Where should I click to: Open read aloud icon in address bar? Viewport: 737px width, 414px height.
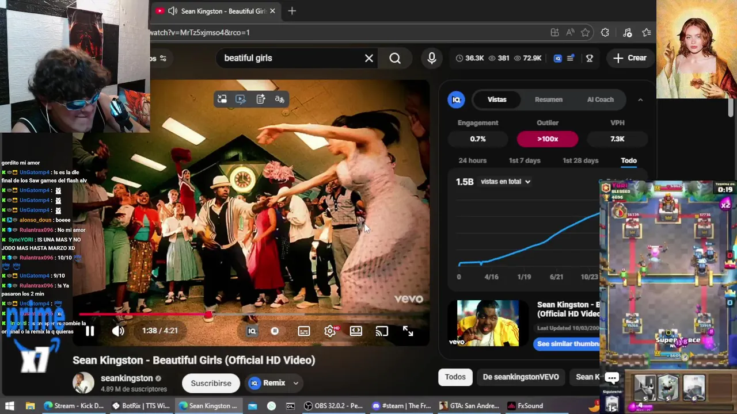click(570, 33)
